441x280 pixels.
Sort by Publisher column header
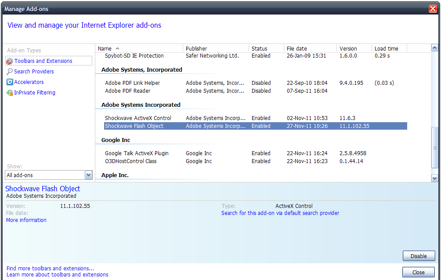coord(216,48)
